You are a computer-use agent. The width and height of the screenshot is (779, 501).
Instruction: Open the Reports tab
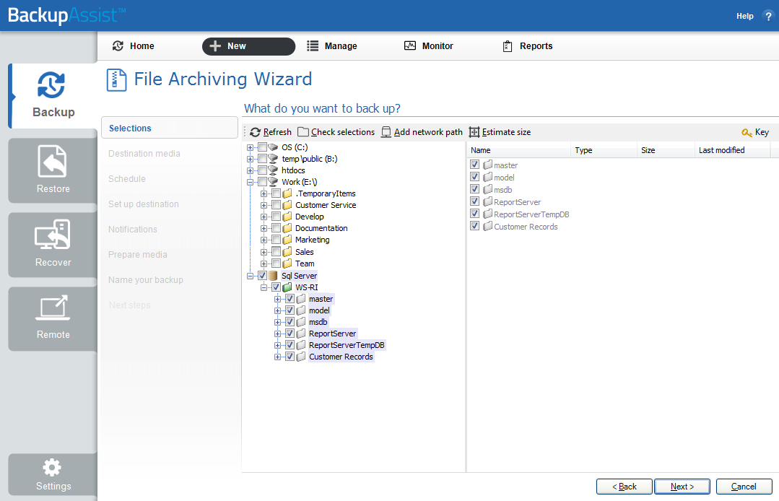click(x=528, y=46)
